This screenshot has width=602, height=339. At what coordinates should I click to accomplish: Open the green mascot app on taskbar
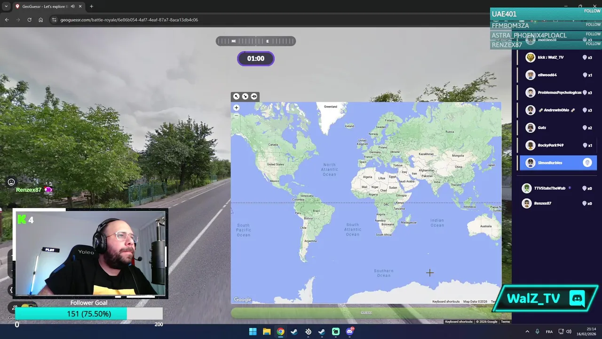pyautogui.click(x=336, y=331)
